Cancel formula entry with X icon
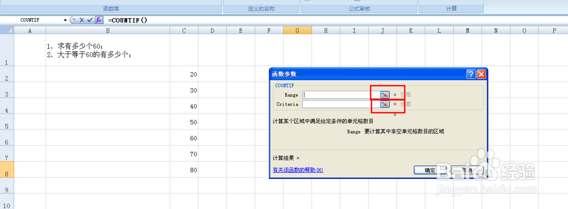The height and width of the screenshot is (209, 568). pyautogui.click(x=82, y=20)
